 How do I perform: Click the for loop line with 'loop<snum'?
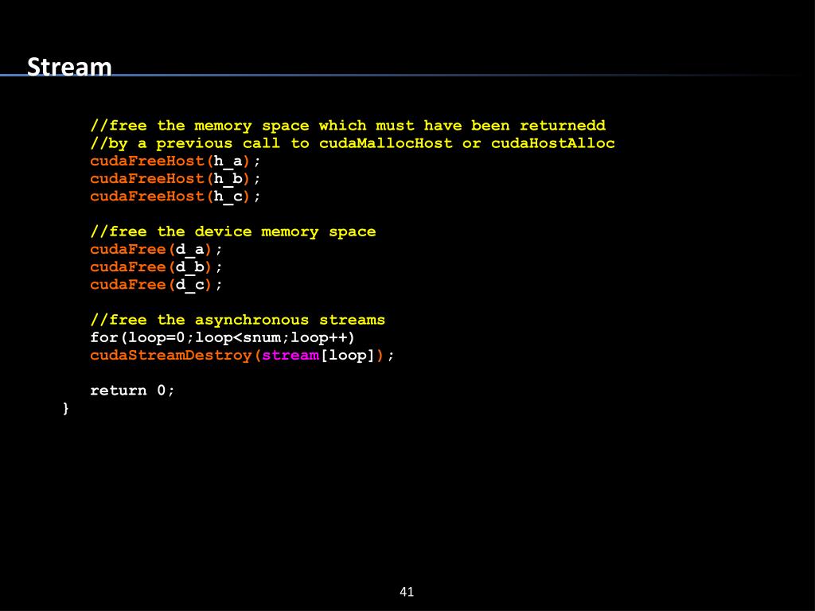click(223, 337)
